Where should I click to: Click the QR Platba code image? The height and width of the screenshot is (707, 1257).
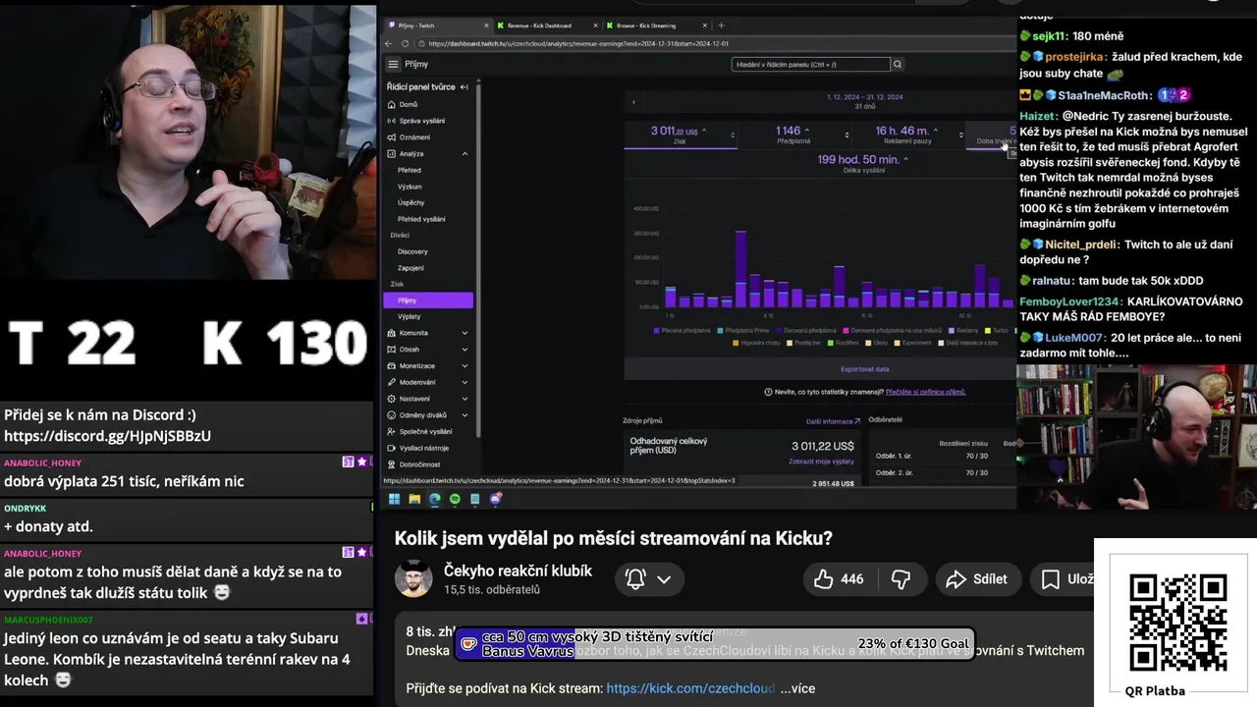(1177, 622)
